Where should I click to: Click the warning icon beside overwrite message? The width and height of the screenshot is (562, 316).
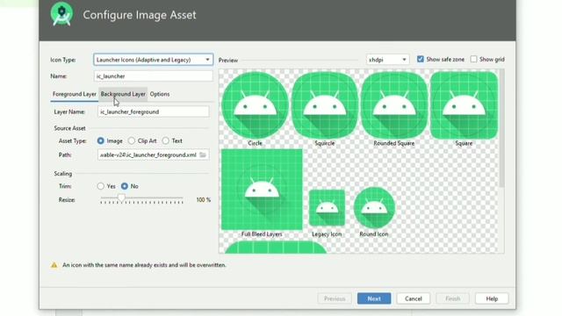[54, 265]
